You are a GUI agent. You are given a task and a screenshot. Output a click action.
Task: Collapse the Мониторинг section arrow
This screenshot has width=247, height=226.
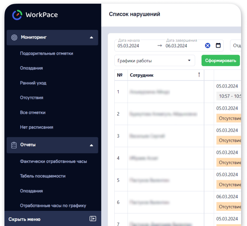pyautogui.click(x=91, y=37)
